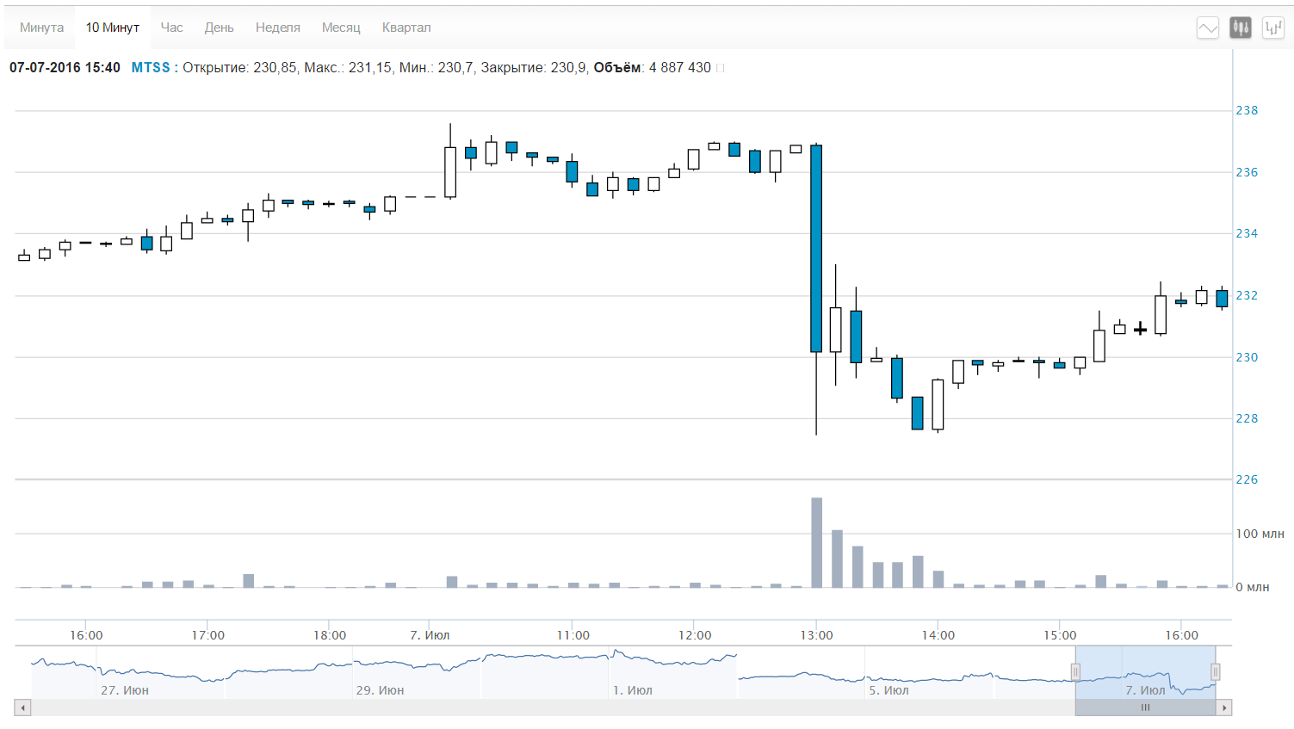Click the 238 price axis label
The width and height of the screenshot is (1294, 729).
coord(1247,111)
